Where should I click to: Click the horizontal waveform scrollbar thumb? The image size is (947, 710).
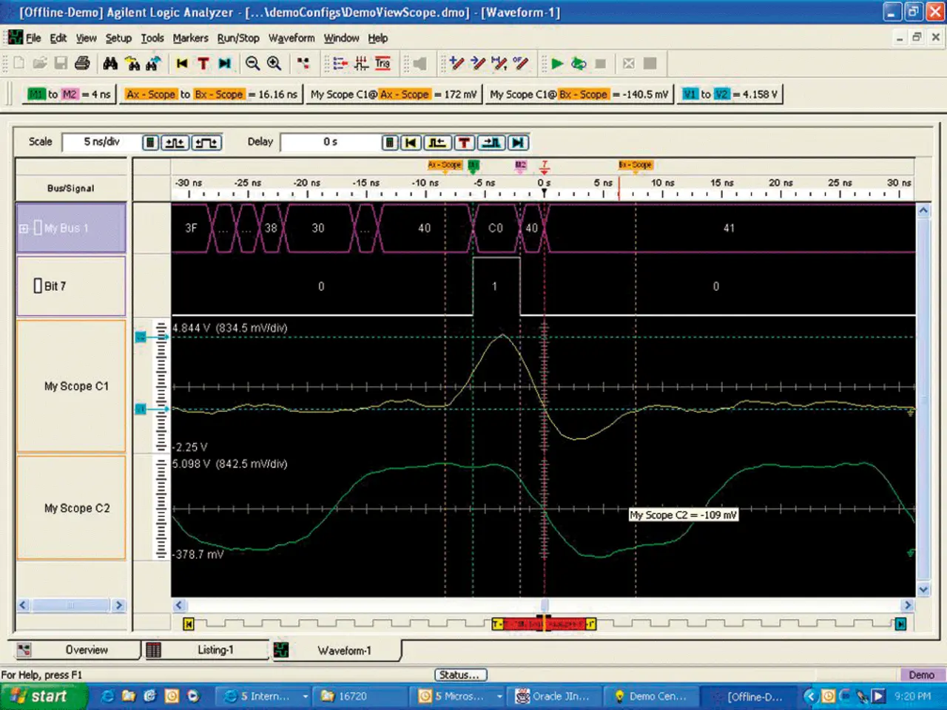(545, 605)
